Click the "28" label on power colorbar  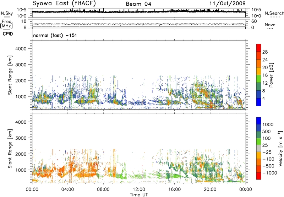coord(265,52)
